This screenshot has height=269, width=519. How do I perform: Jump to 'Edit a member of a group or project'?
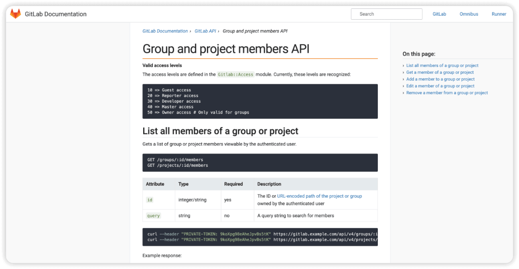click(x=440, y=86)
